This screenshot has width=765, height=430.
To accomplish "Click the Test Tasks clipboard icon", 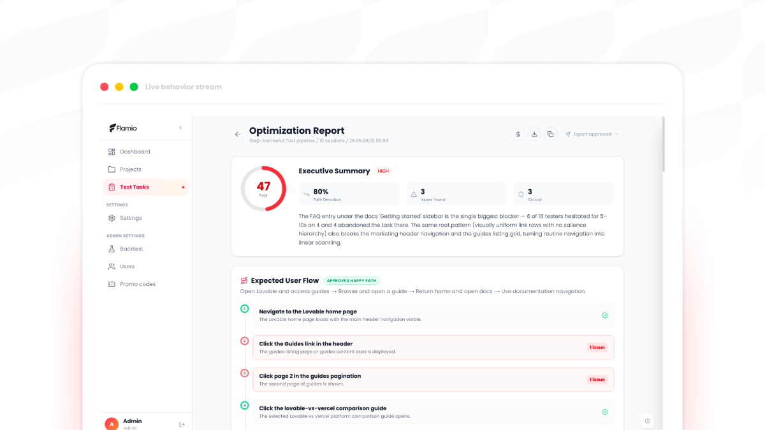I will click(112, 187).
